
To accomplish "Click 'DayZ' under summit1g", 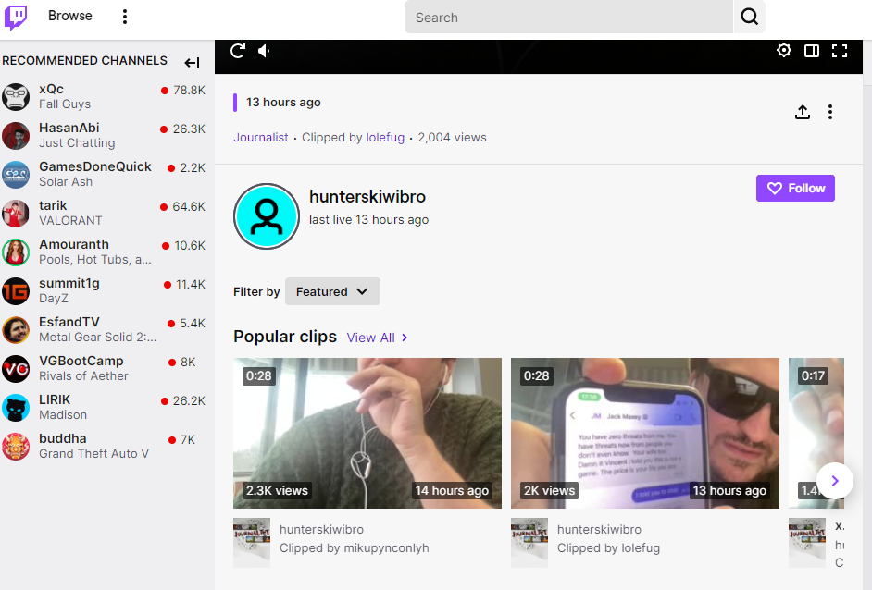I will coord(54,299).
